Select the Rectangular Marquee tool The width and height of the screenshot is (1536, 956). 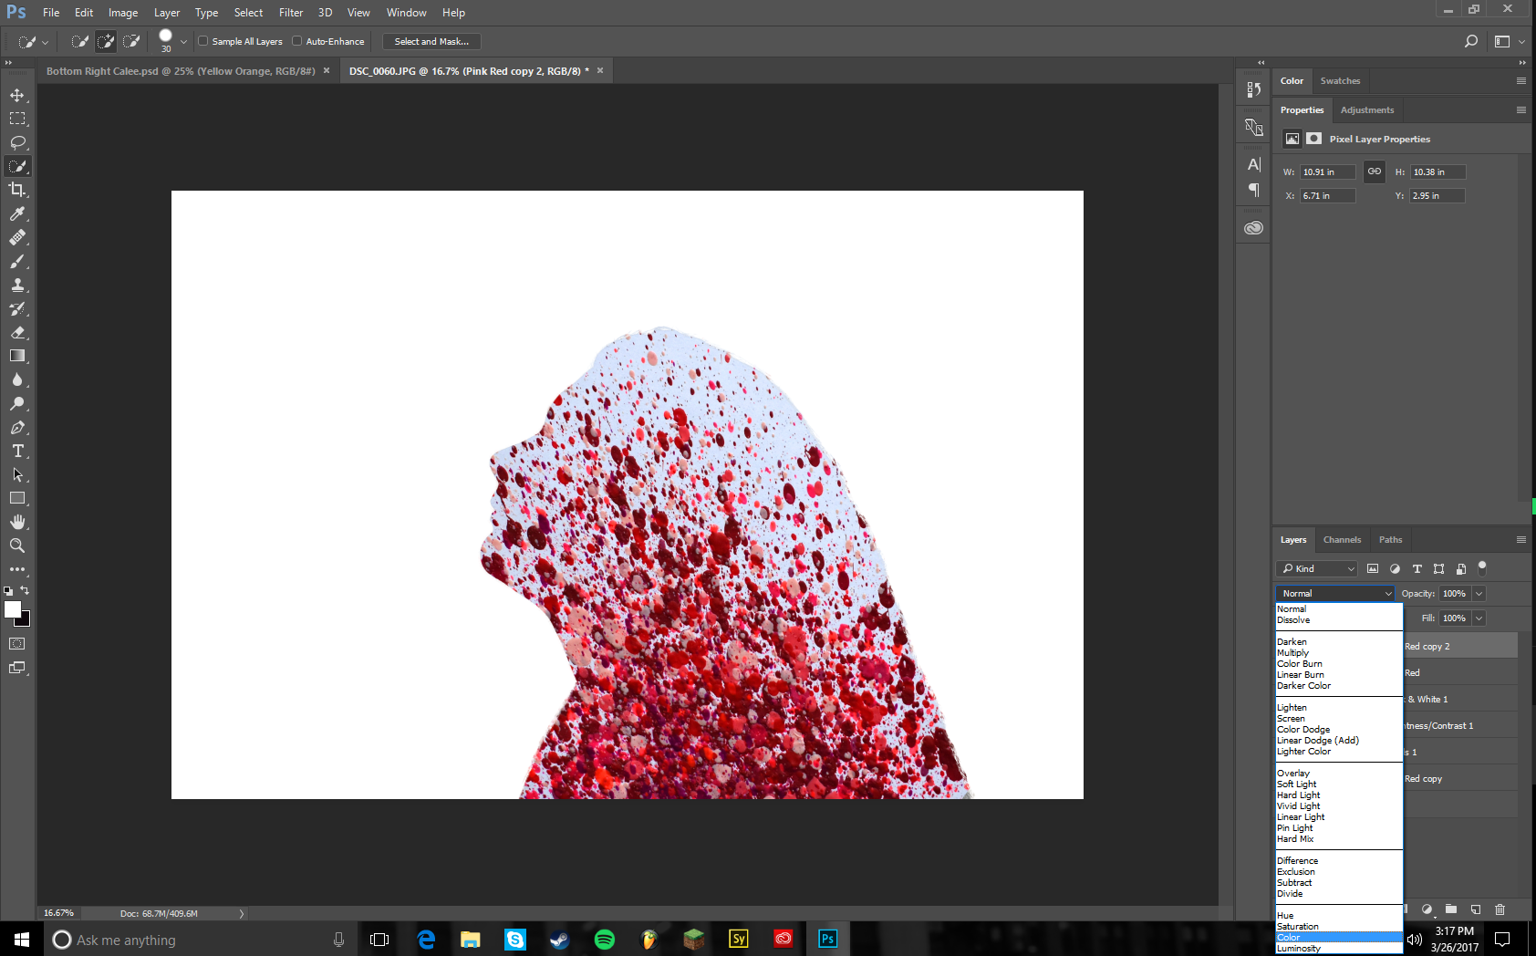17,119
